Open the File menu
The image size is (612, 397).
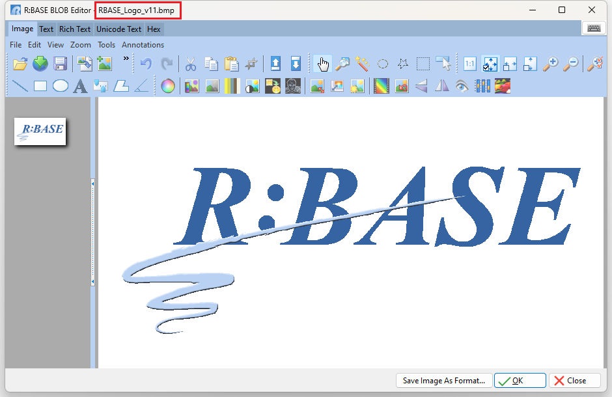point(16,45)
